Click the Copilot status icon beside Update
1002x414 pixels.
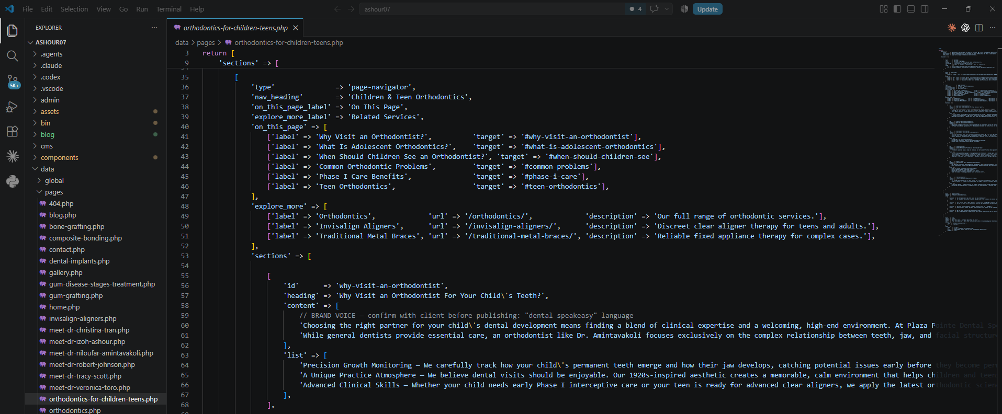coord(684,9)
